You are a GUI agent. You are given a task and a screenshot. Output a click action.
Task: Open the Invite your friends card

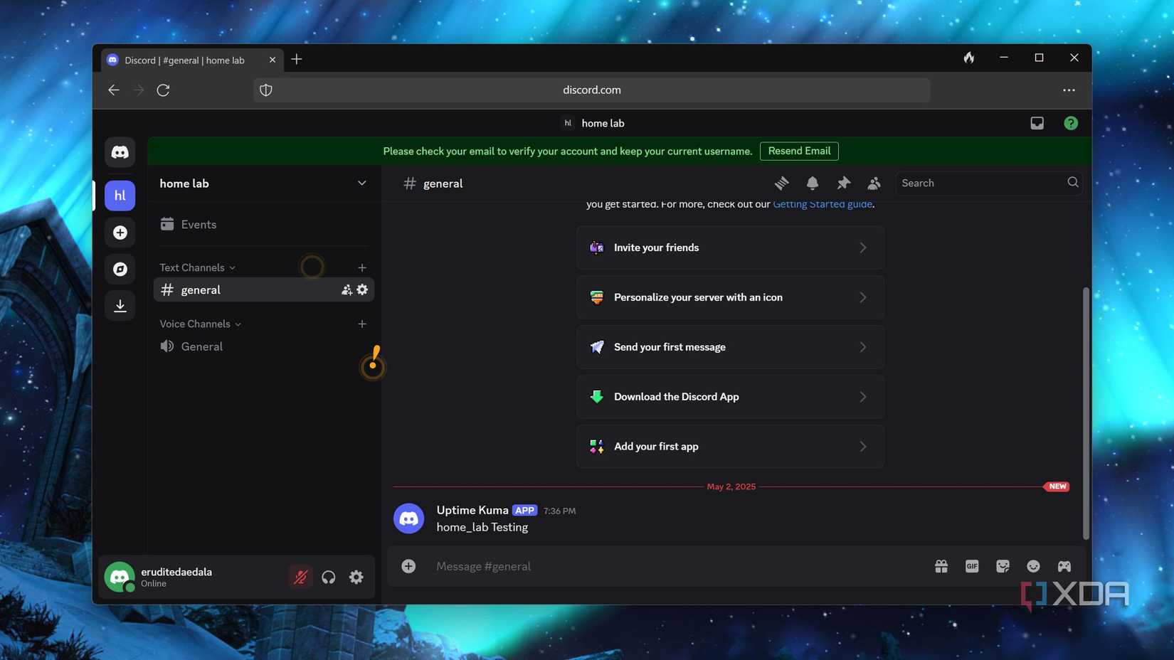pos(731,247)
